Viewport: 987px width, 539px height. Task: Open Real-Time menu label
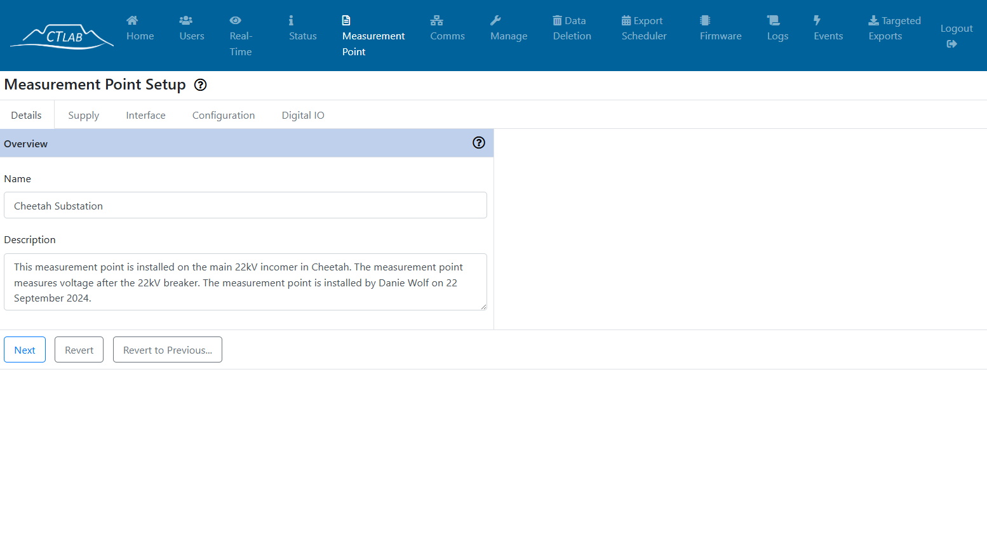coord(241,44)
